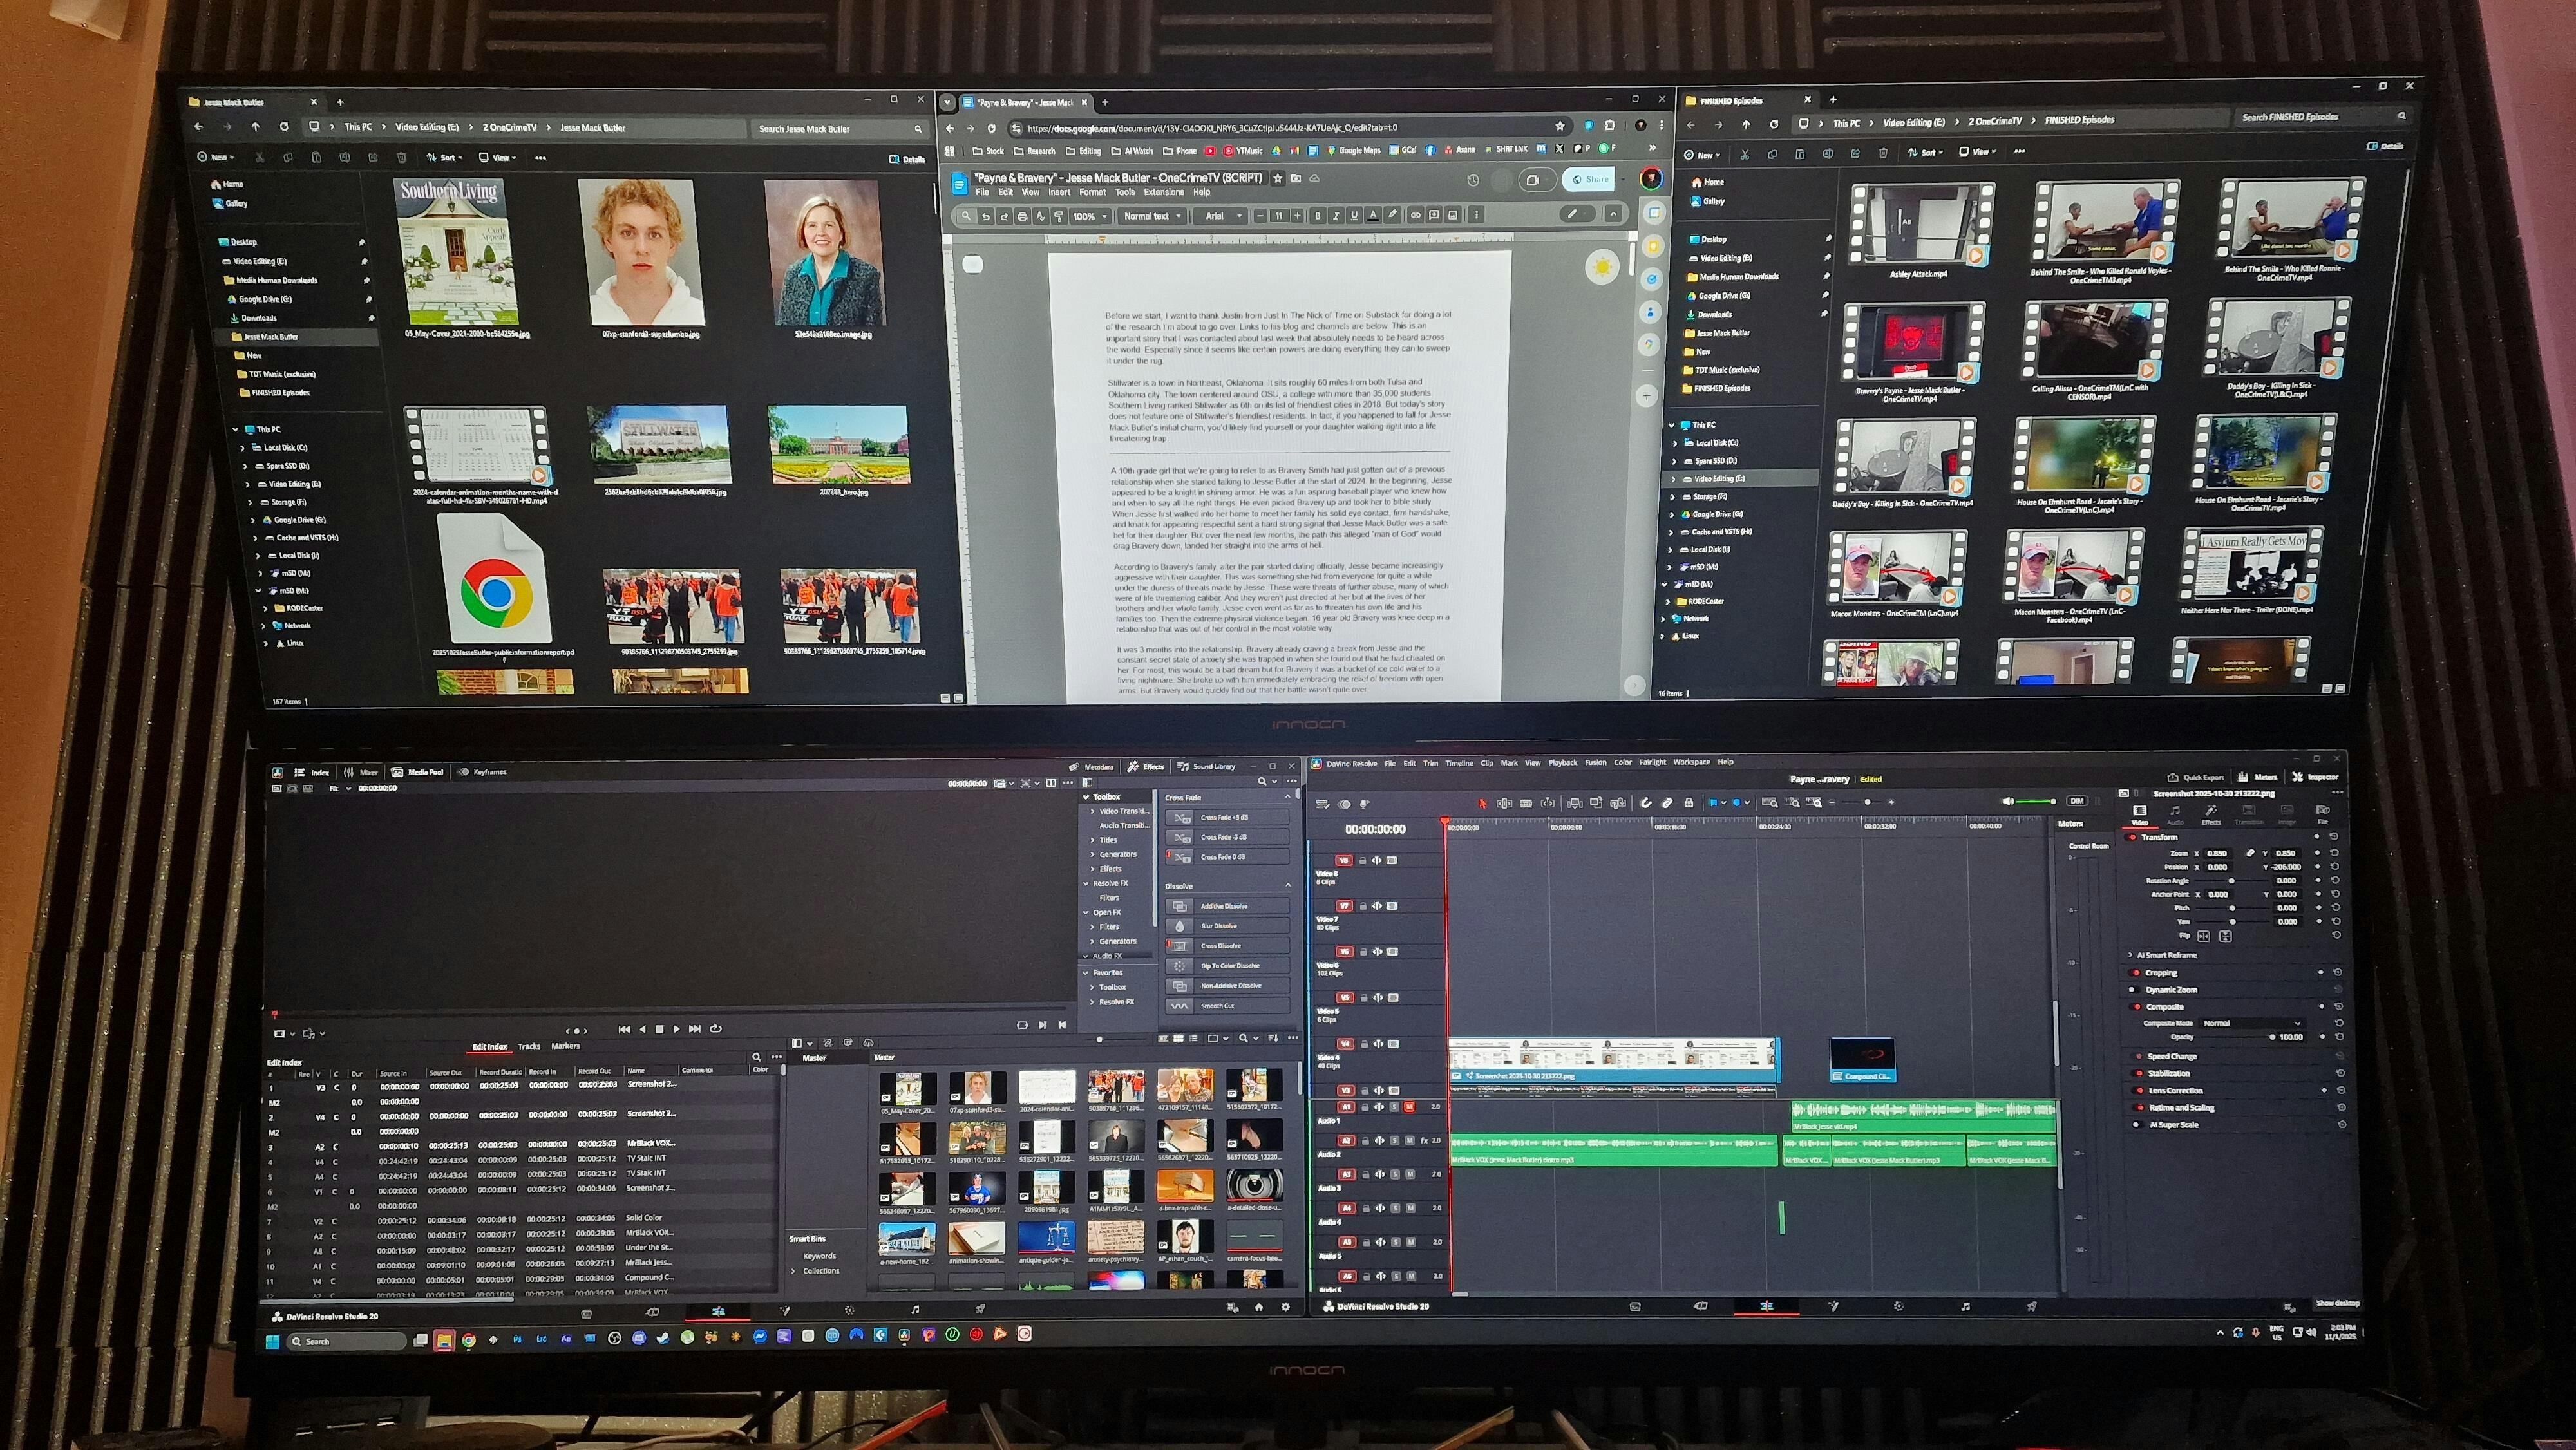The image size is (2576, 1450).
Task: Mute the Audio 2 track
Action: point(1410,1140)
